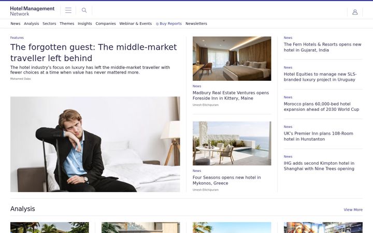Click the Hotel Management Network logo

[x=32, y=11]
